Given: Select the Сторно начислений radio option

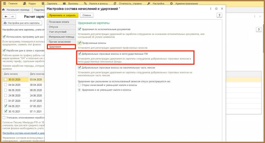Looking at the screenshot, I should 79,85.
